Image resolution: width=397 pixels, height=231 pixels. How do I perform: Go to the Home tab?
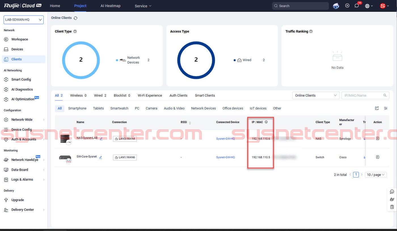click(55, 6)
